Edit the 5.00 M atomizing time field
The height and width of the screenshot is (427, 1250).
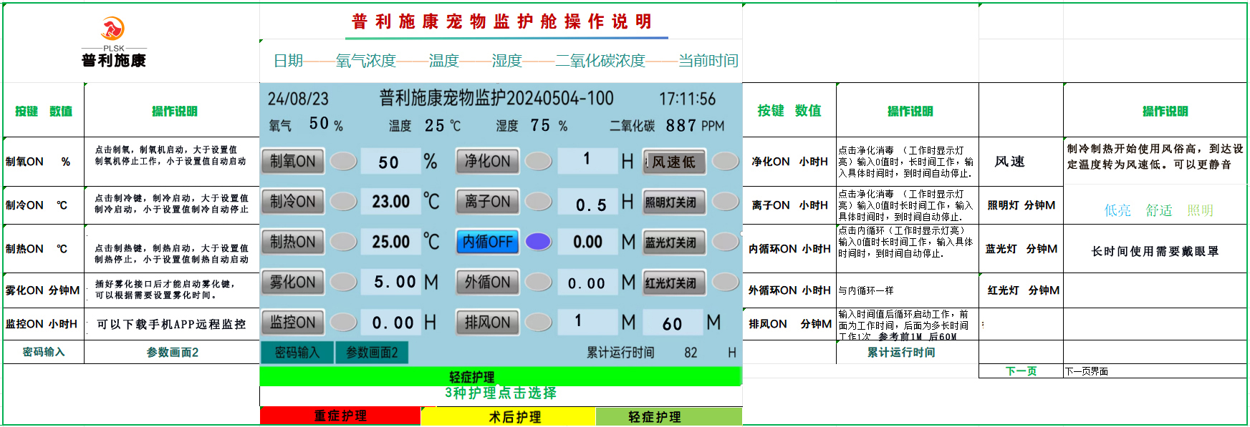[x=390, y=282]
